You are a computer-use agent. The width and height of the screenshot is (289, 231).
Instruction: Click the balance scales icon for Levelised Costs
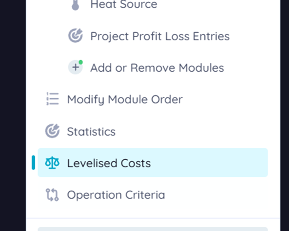point(52,163)
